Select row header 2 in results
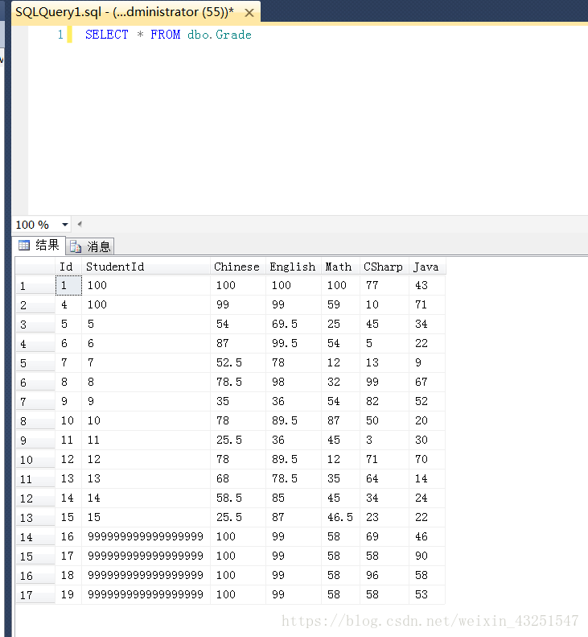 (35, 304)
